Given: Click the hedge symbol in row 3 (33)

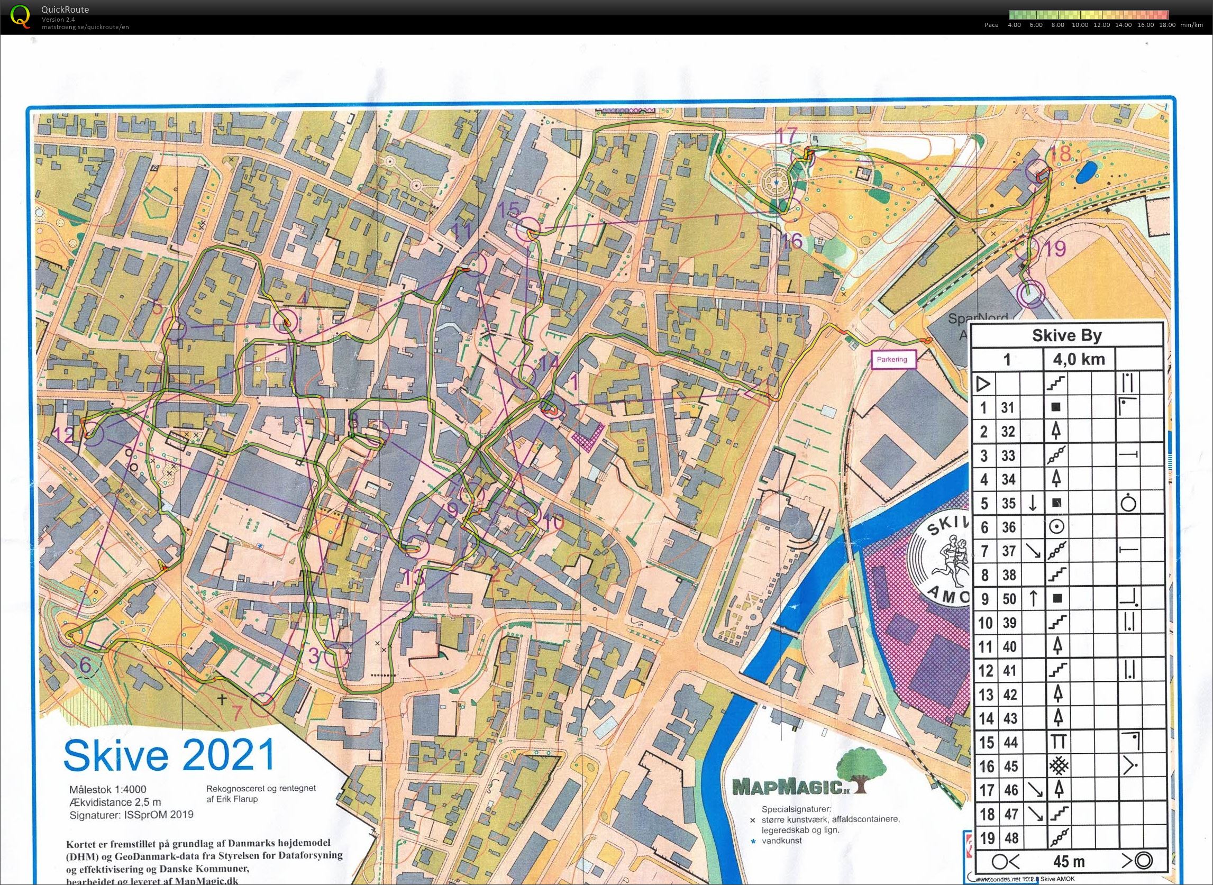Looking at the screenshot, I should (1056, 455).
